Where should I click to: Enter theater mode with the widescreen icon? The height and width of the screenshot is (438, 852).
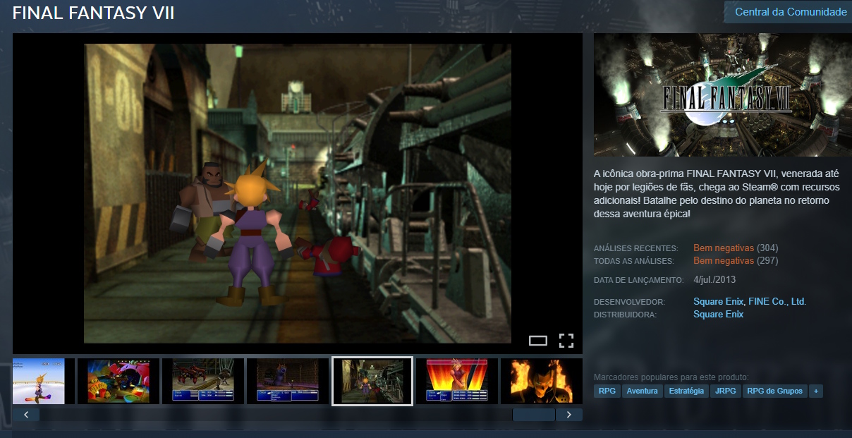pos(538,340)
